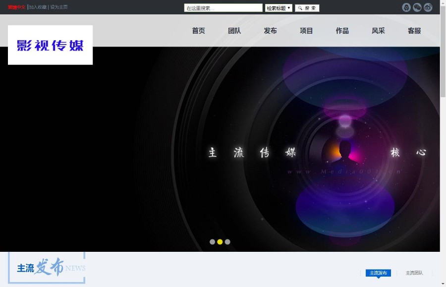The height and width of the screenshot is (287, 446).
Task: Open the 作品 navigation item
Action: (x=342, y=31)
